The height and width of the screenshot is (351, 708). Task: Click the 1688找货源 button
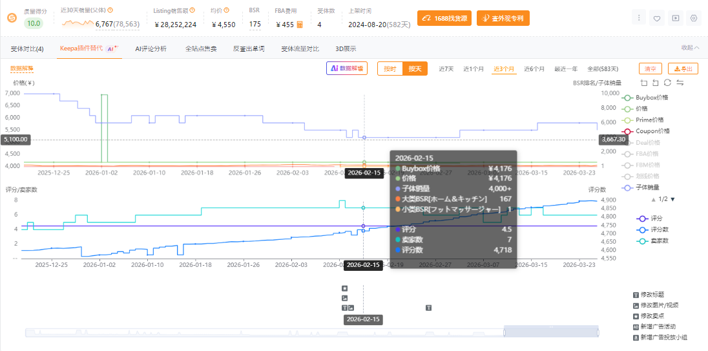pyautogui.click(x=444, y=18)
